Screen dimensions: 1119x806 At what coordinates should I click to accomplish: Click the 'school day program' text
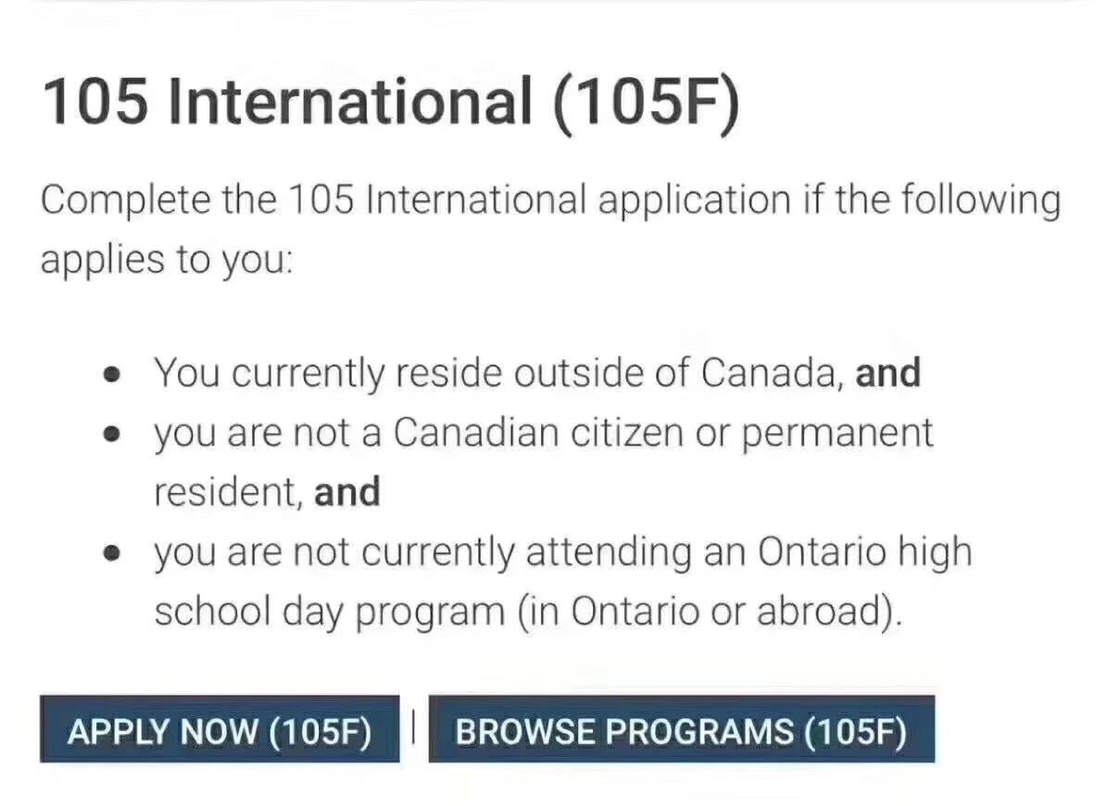327,612
